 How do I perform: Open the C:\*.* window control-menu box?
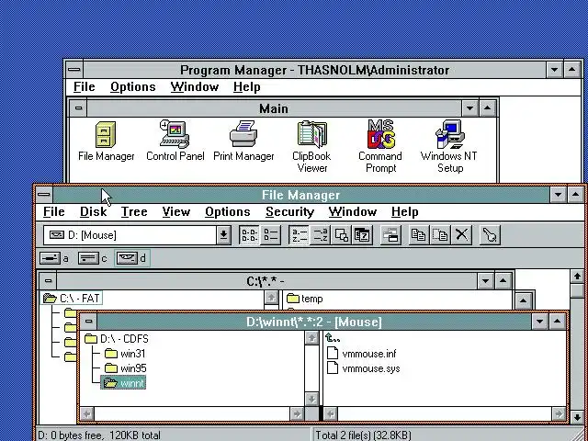(x=49, y=281)
